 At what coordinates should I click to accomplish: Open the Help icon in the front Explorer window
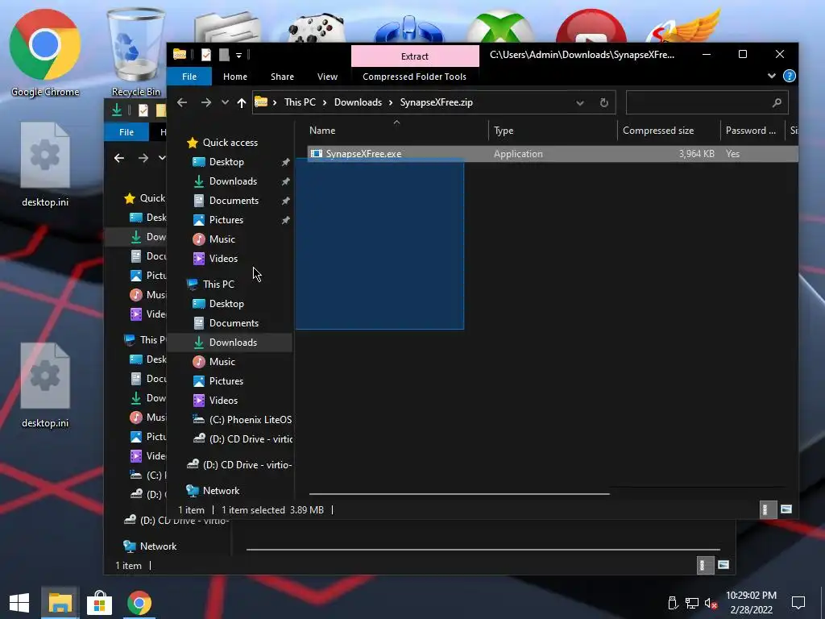tap(790, 77)
